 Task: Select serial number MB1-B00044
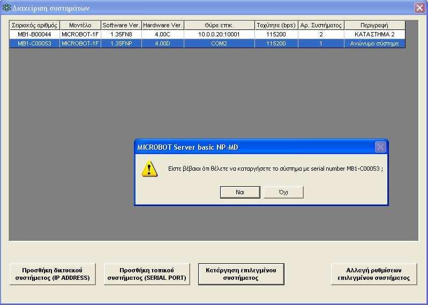pos(35,34)
